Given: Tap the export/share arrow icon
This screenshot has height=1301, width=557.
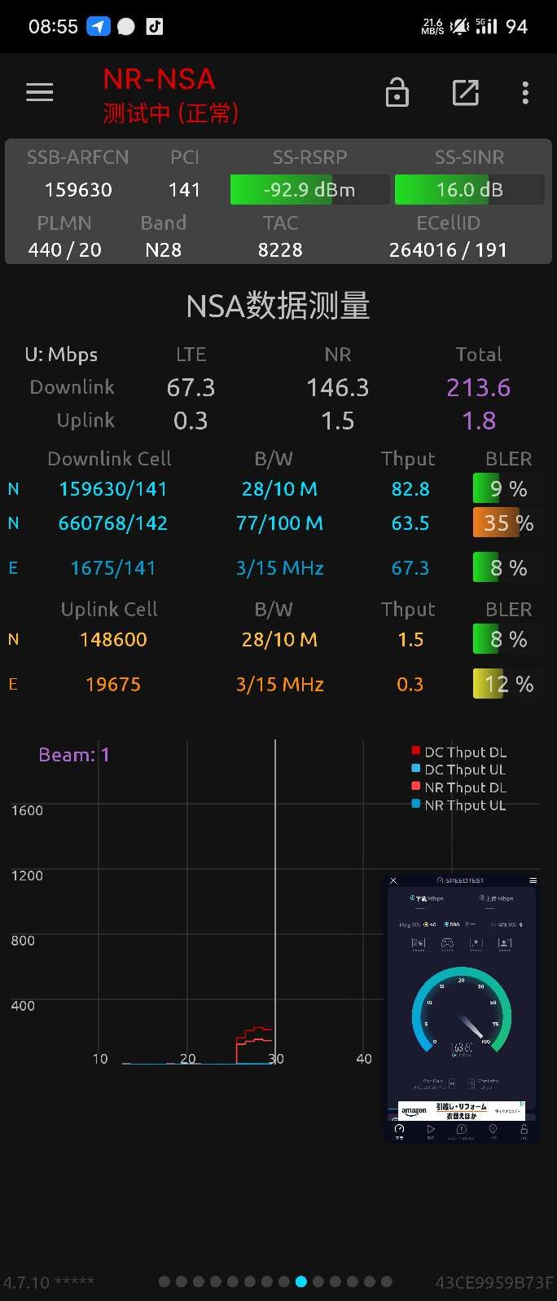Looking at the screenshot, I should [465, 93].
